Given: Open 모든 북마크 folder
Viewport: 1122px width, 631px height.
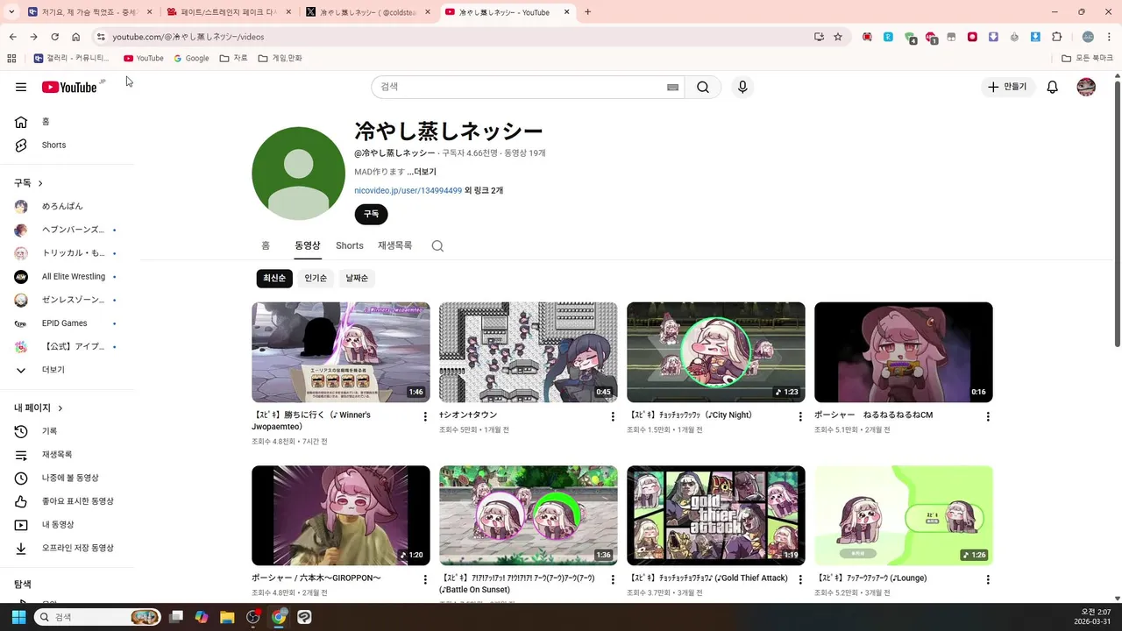Looking at the screenshot, I should click(1088, 58).
